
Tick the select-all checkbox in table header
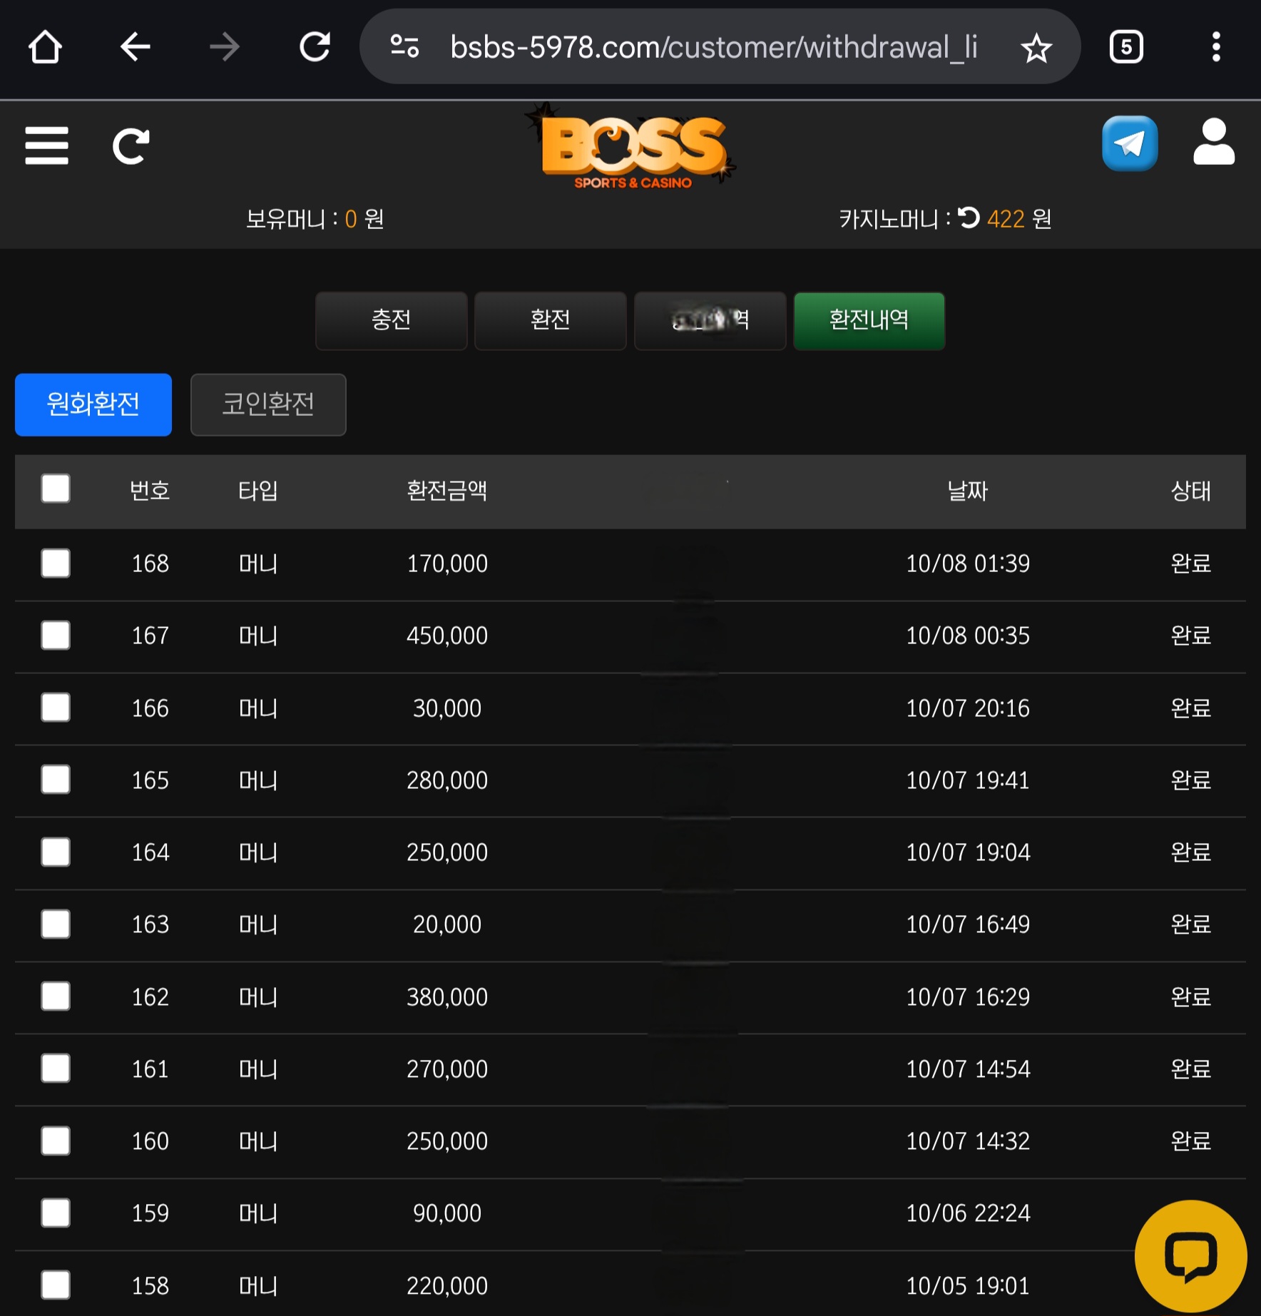coord(56,489)
